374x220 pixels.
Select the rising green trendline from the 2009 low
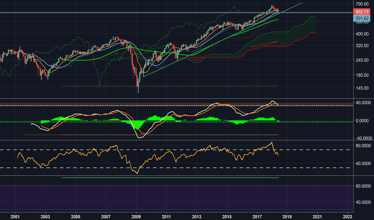point(223,40)
